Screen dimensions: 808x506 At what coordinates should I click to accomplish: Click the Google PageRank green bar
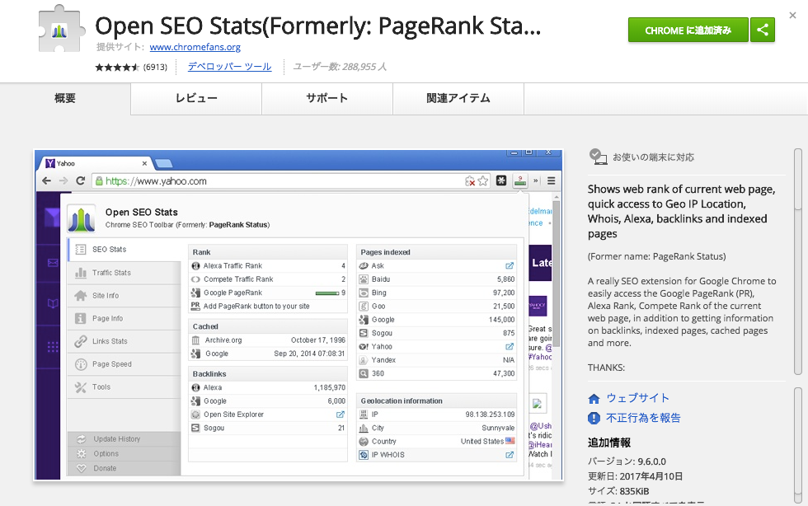click(x=327, y=293)
